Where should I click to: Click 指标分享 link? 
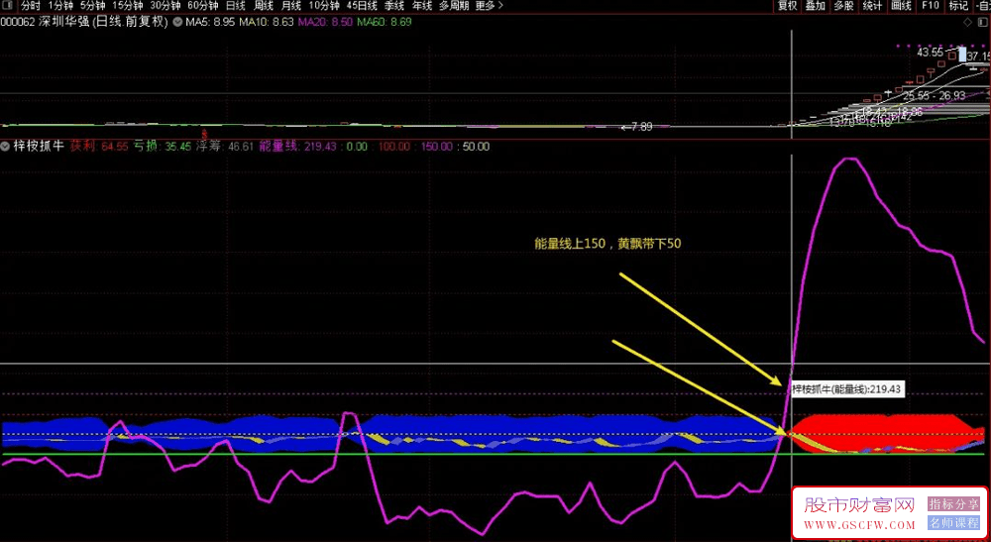(x=953, y=504)
